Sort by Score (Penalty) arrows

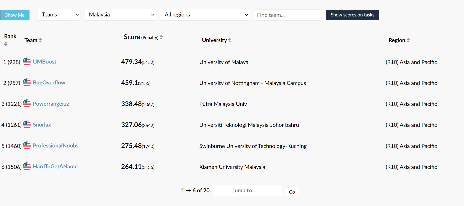(x=161, y=37)
